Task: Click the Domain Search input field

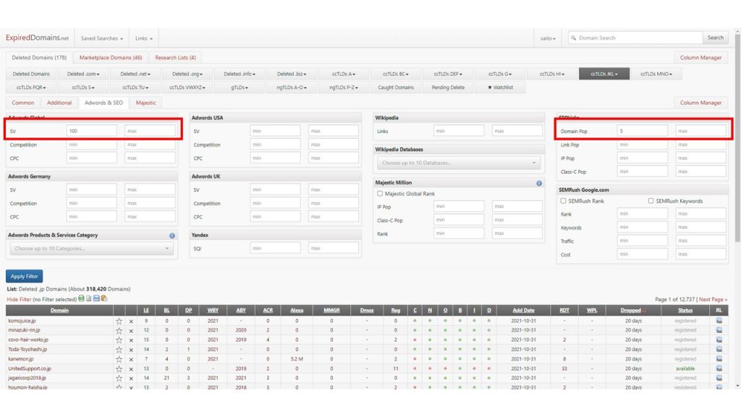Action: click(635, 38)
